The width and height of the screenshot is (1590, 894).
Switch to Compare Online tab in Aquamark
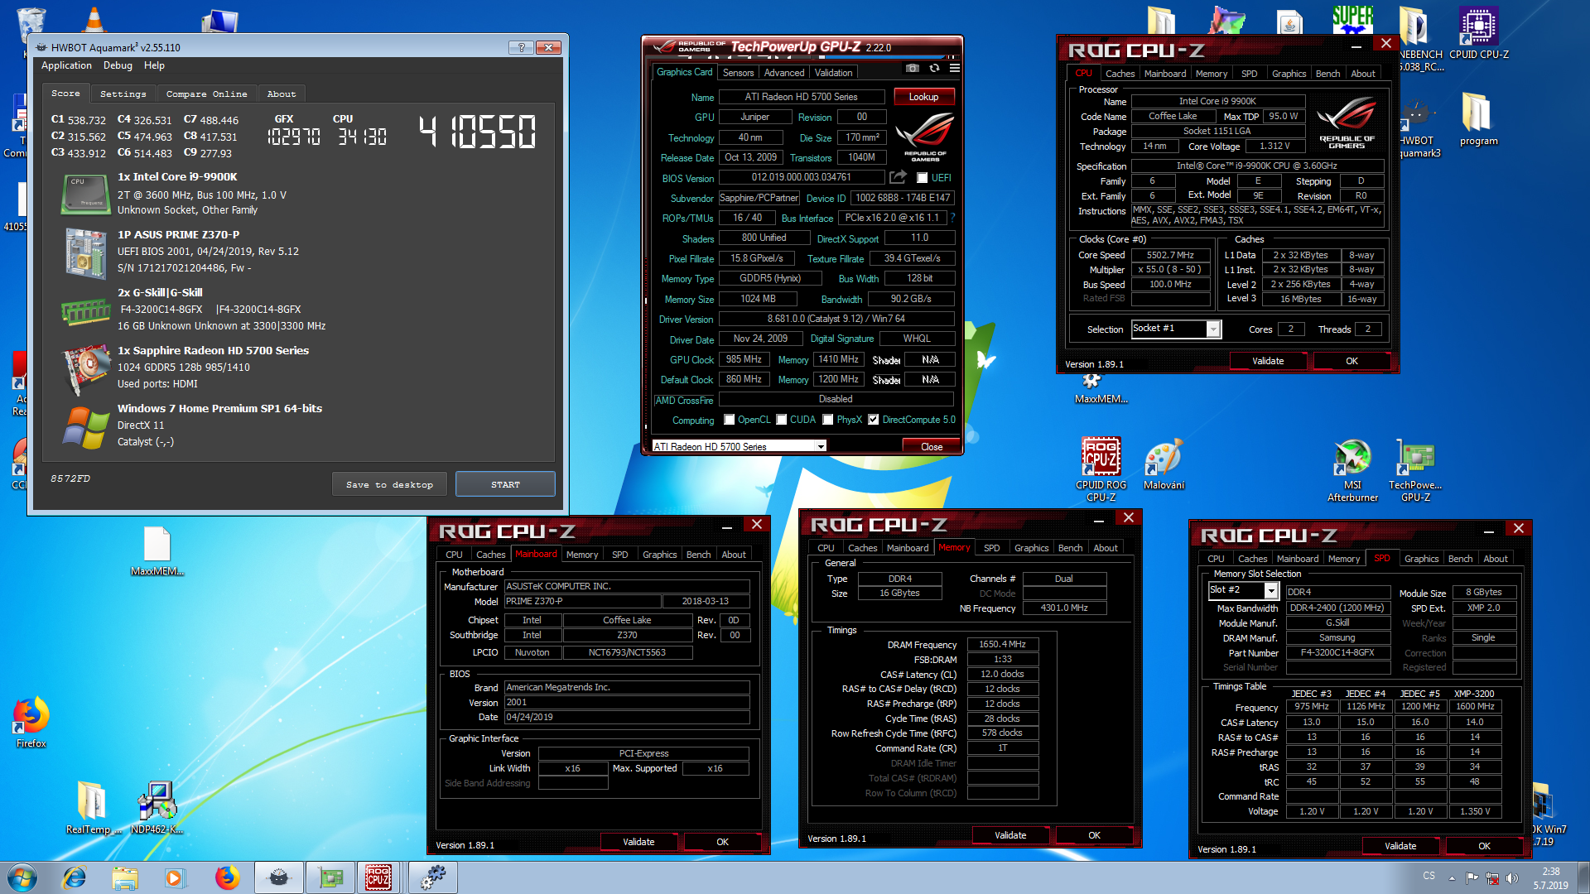pos(206,94)
